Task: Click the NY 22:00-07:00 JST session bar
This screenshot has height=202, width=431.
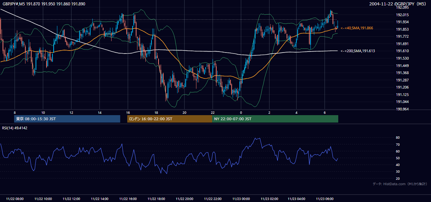Action: [x=275, y=119]
